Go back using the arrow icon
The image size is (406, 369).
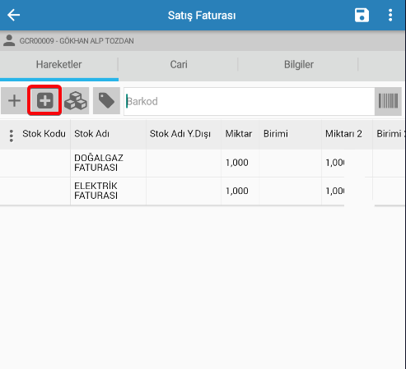pyautogui.click(x=13, y=15)
